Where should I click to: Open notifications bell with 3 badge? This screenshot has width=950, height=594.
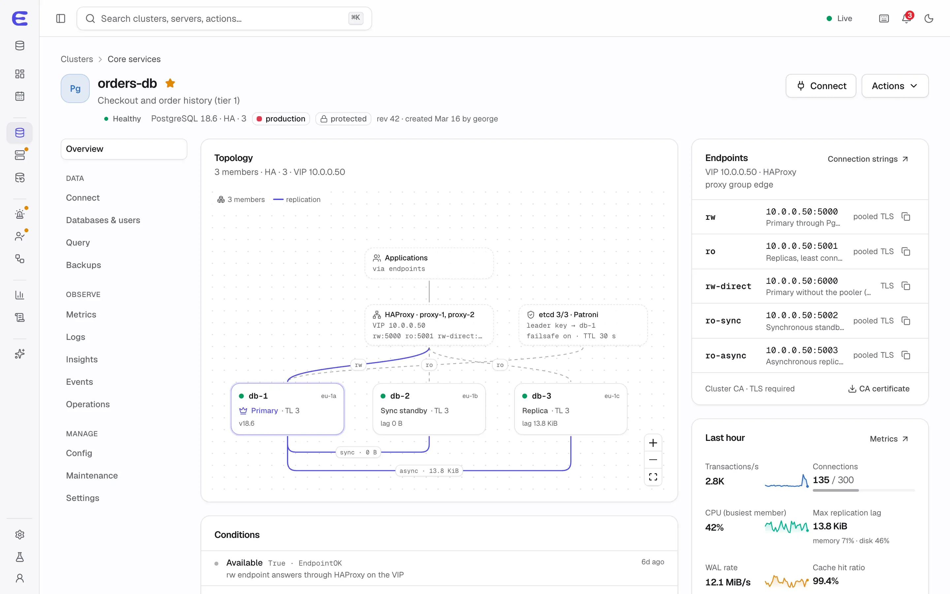[906, 18]
